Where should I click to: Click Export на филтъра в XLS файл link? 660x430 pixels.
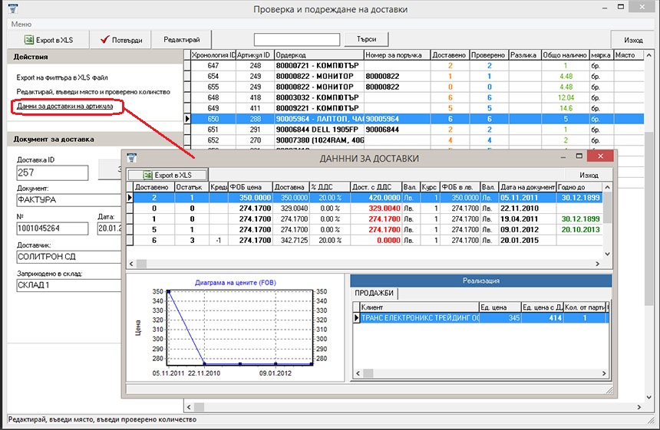click(62, 77)
